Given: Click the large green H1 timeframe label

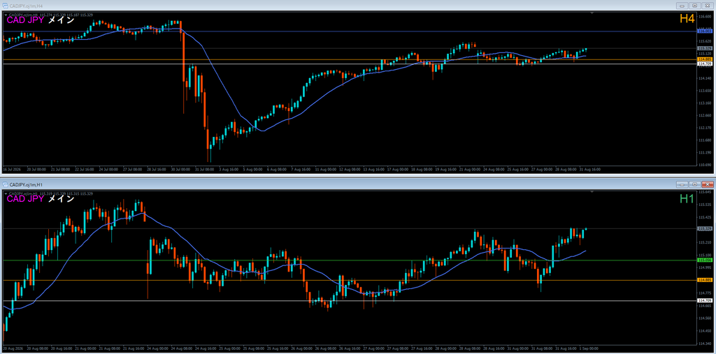Looking at the screenshot, I should click(x=687, y=198).
